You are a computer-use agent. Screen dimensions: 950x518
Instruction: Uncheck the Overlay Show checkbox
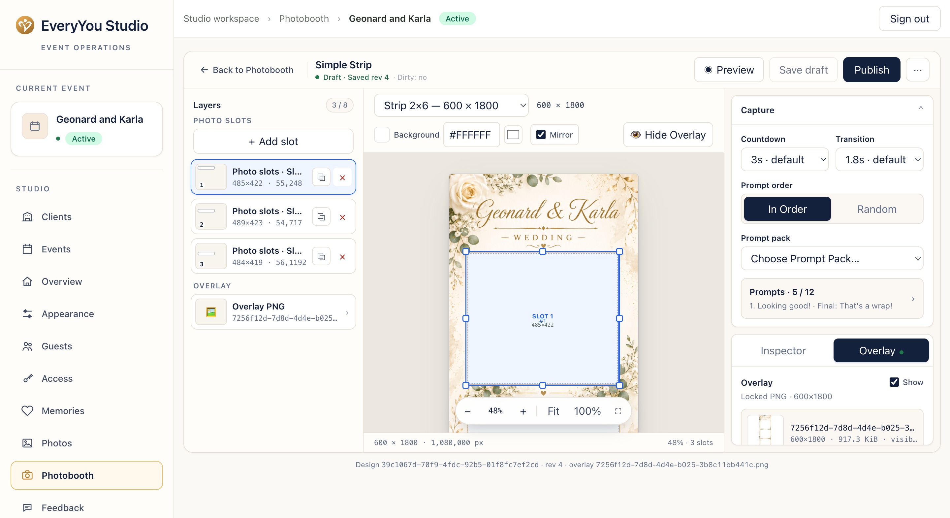(x=894, y=382)
